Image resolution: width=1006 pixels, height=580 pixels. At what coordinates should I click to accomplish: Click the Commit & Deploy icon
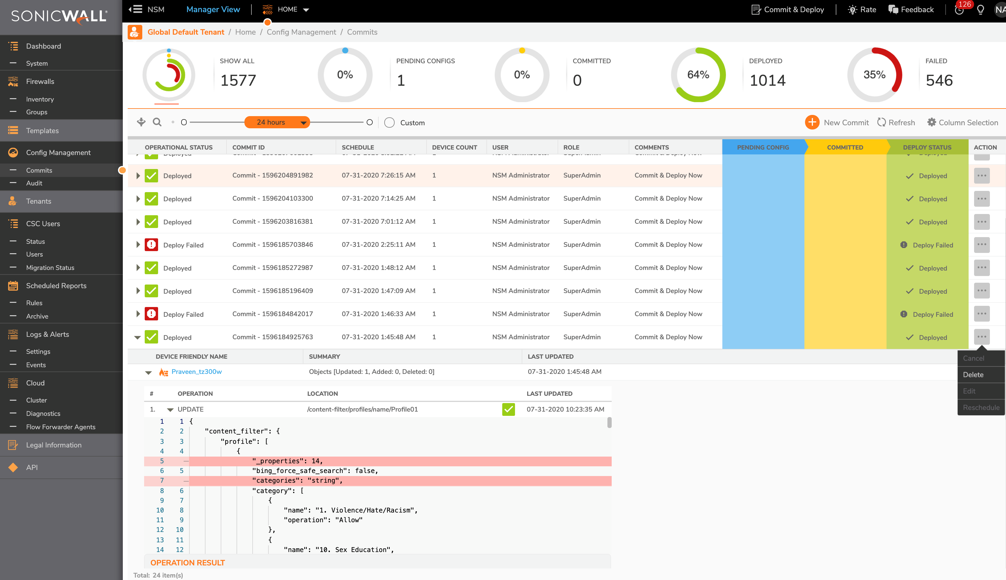click(x=755, y=10)
